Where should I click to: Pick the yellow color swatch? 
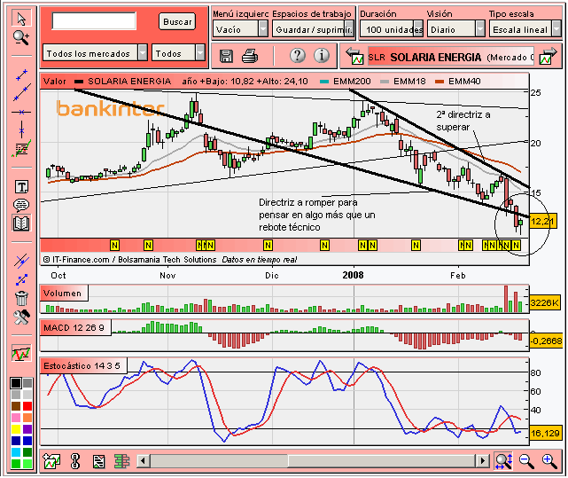[16, 429]
